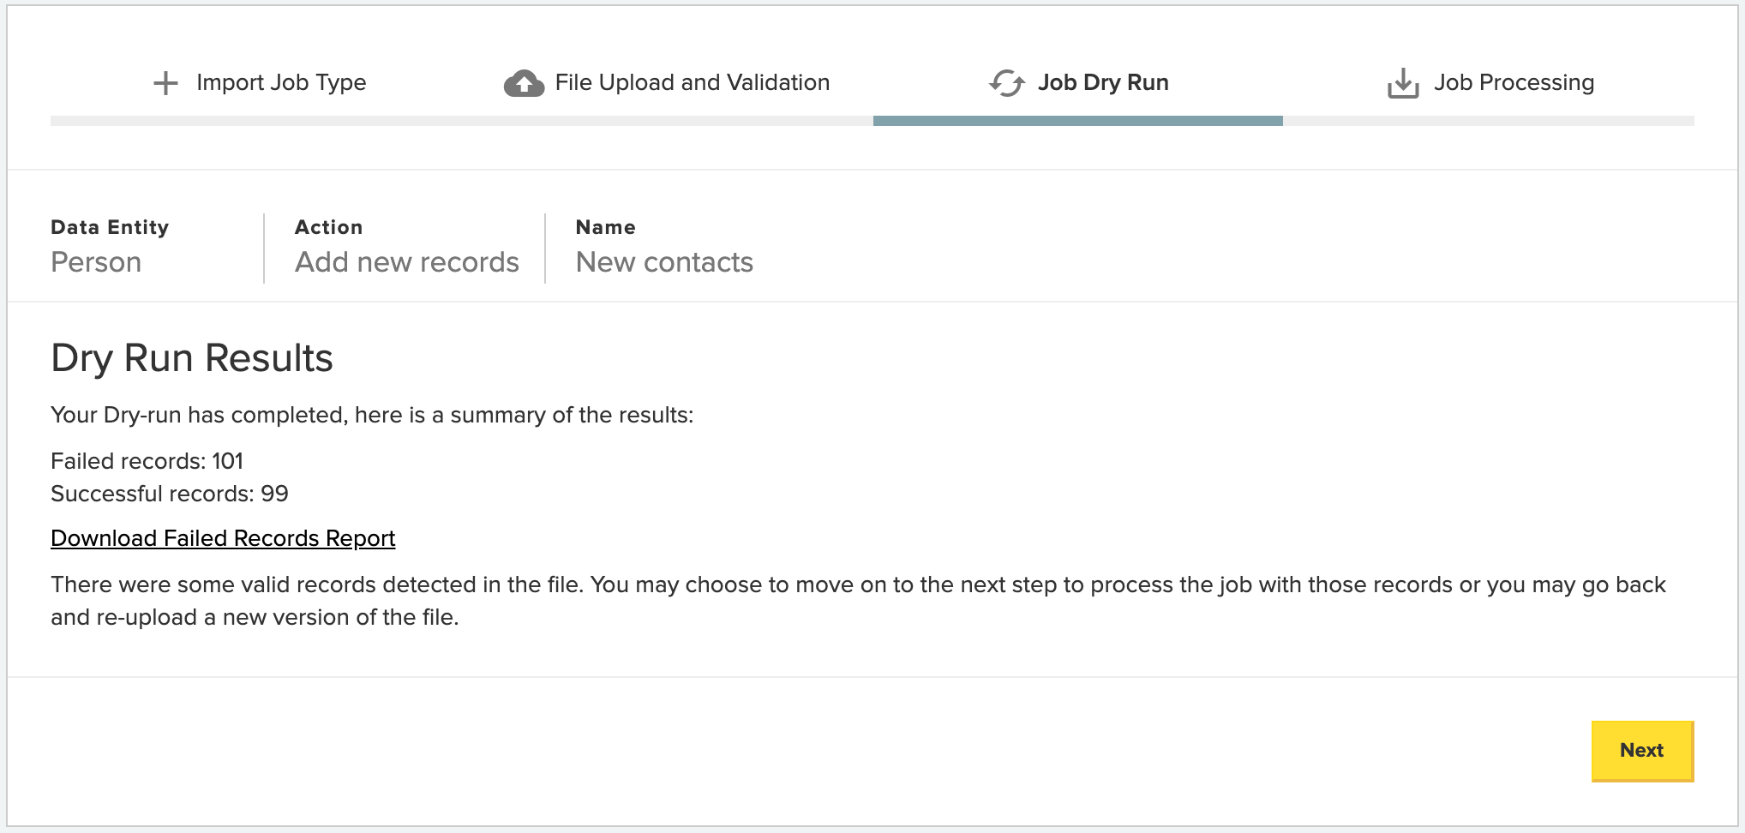Click the cloud upload icon

[524, 83]
